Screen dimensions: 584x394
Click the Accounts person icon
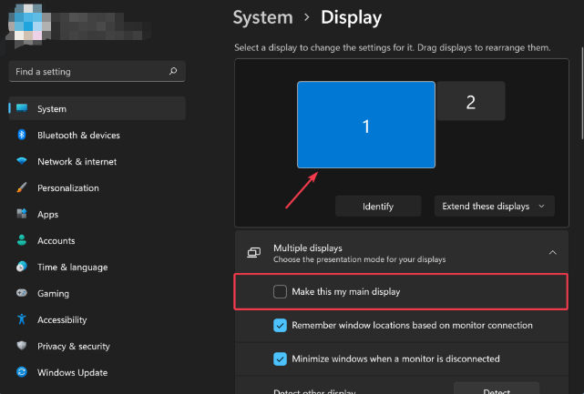[x=22, y=240]
